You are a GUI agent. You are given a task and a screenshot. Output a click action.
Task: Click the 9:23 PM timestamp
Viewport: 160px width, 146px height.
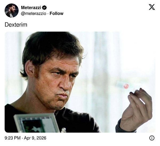click(13, 138)
